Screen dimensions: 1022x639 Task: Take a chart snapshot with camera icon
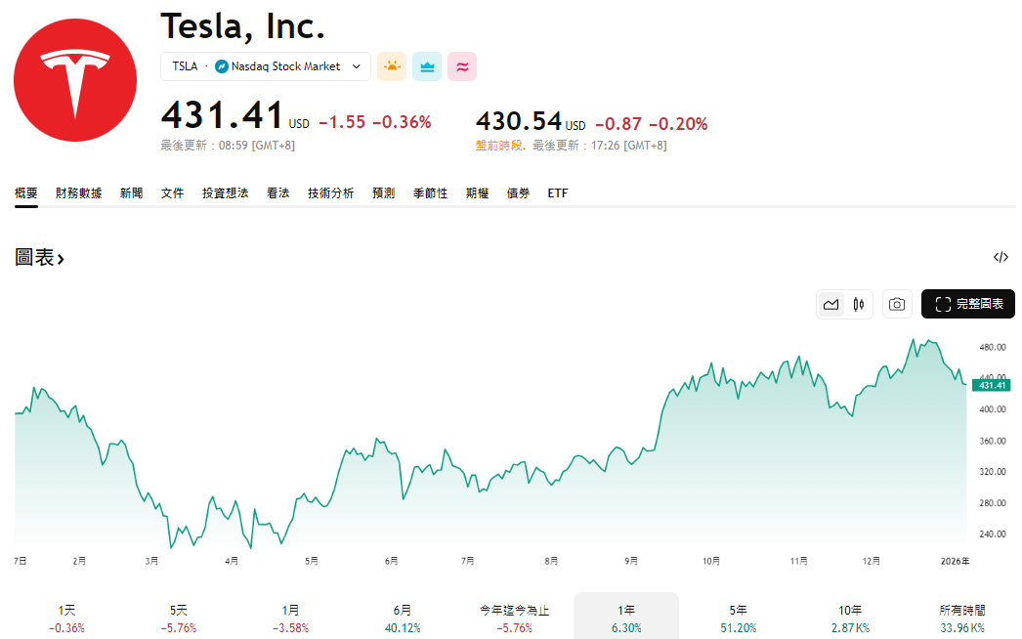897,304
